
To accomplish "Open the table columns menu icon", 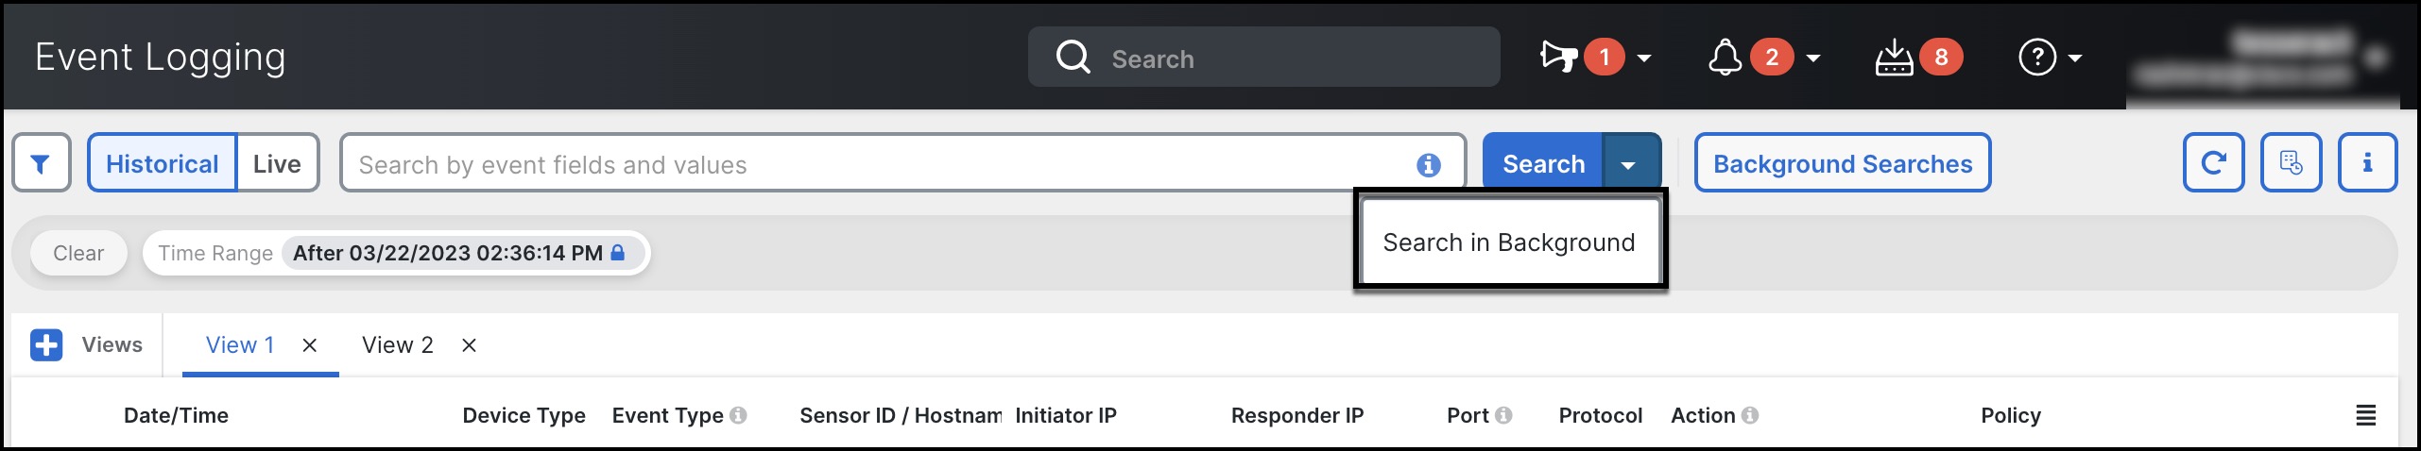I will [2365, 415].
